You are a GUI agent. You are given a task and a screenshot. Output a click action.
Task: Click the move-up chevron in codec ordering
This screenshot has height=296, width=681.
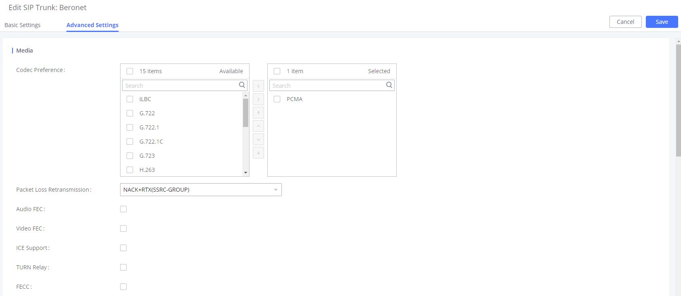point(258,126)
